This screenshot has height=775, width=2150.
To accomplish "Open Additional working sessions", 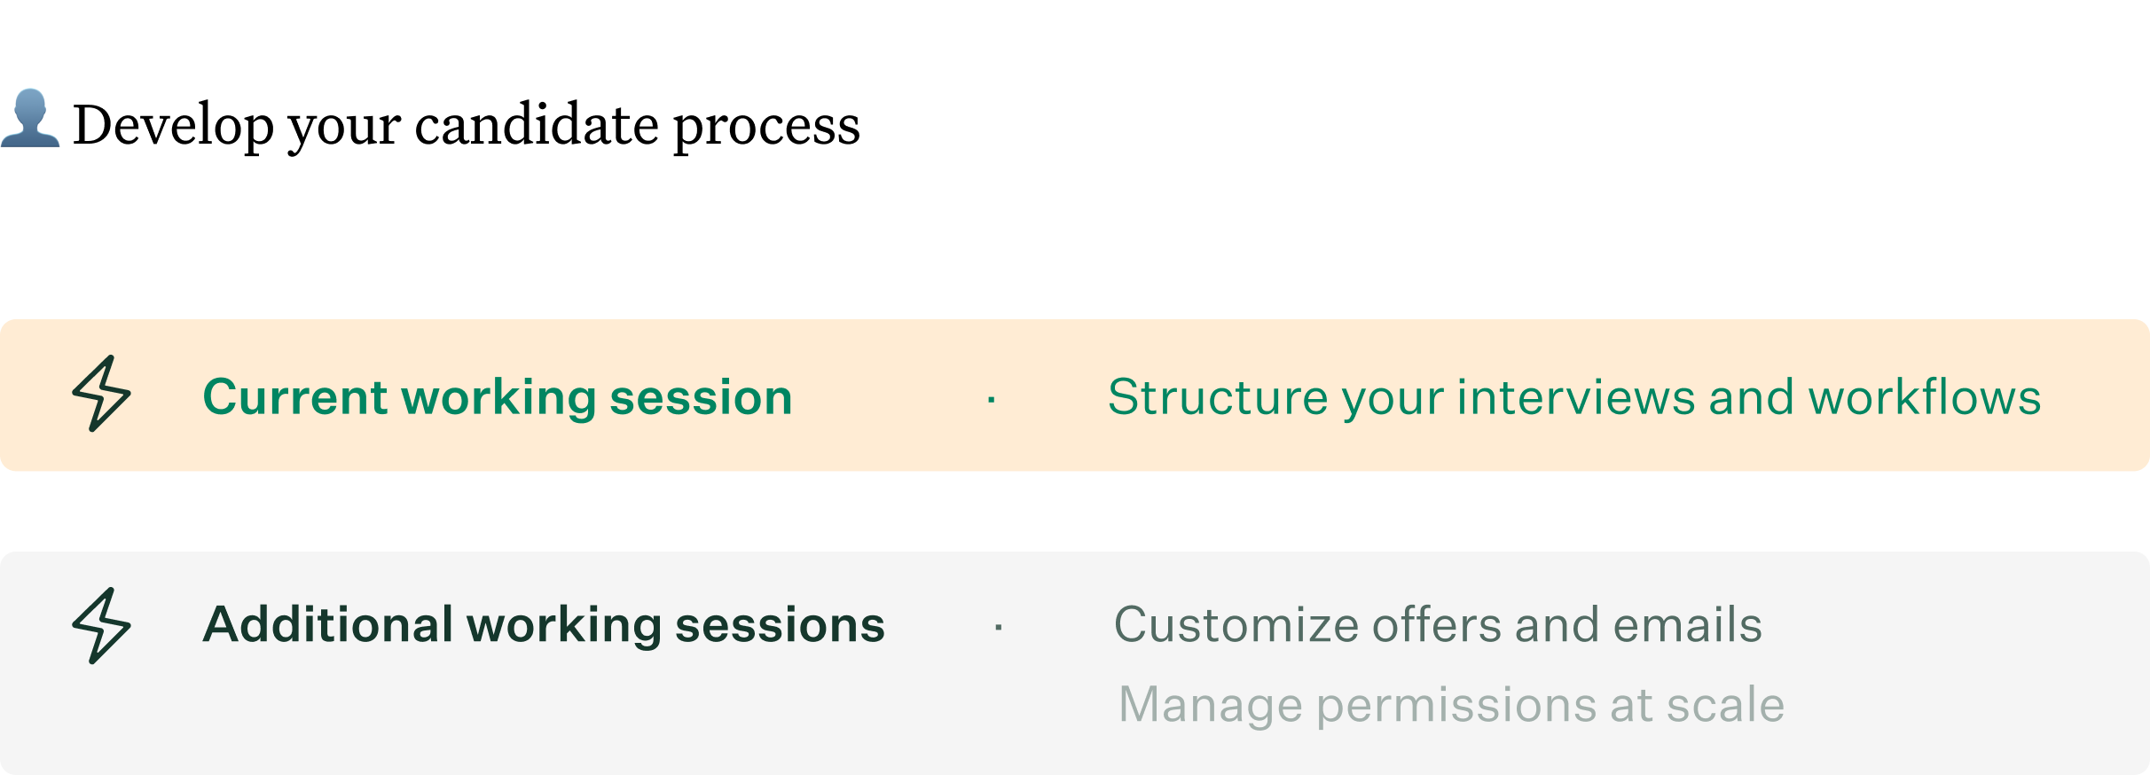I will pyautogui.click(x=545, y=624).
